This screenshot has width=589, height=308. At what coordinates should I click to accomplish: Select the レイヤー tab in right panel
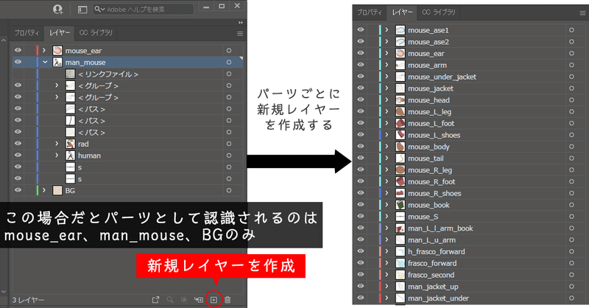402,13
